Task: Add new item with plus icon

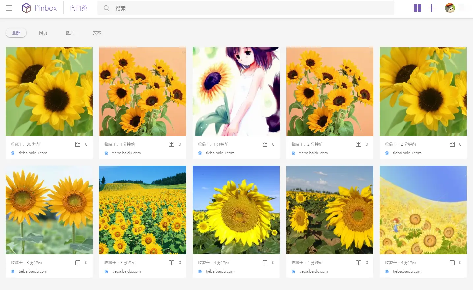Action: (432, 8)
